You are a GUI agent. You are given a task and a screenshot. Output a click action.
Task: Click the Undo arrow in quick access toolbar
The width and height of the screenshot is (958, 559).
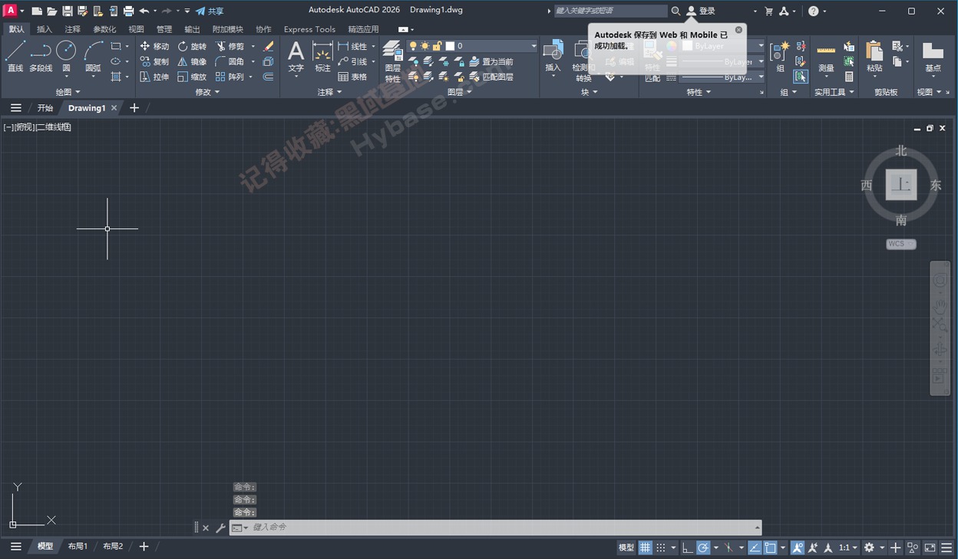144,11
